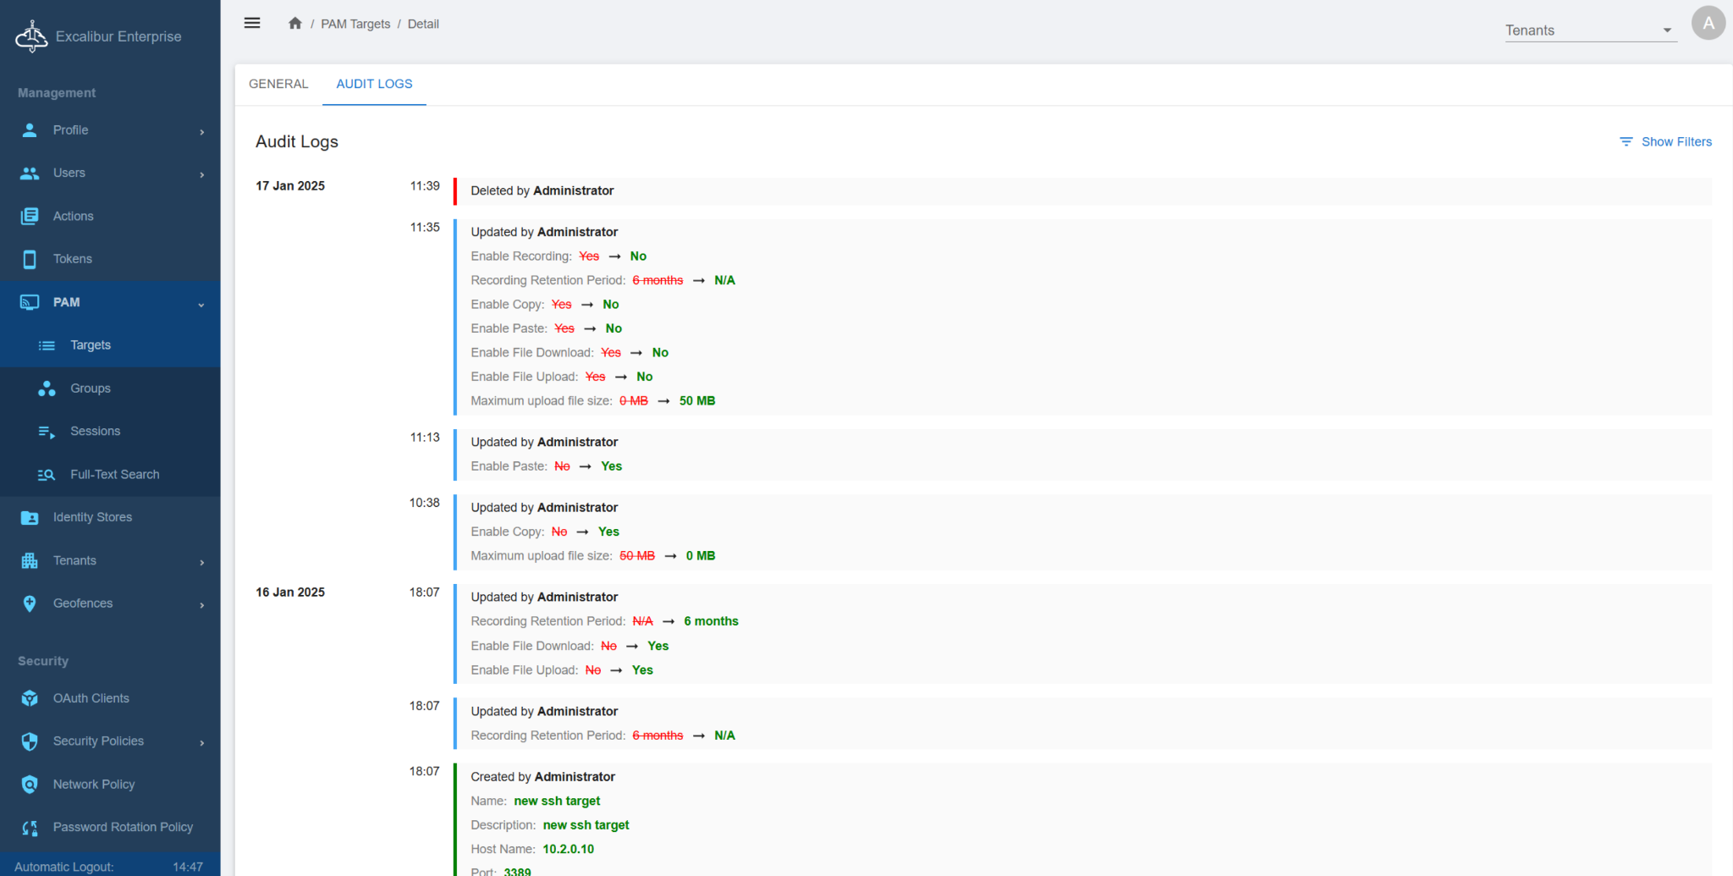Click the Sessions playlist icon
This screenshot has width=1733, height=876.
coord(47,432)
